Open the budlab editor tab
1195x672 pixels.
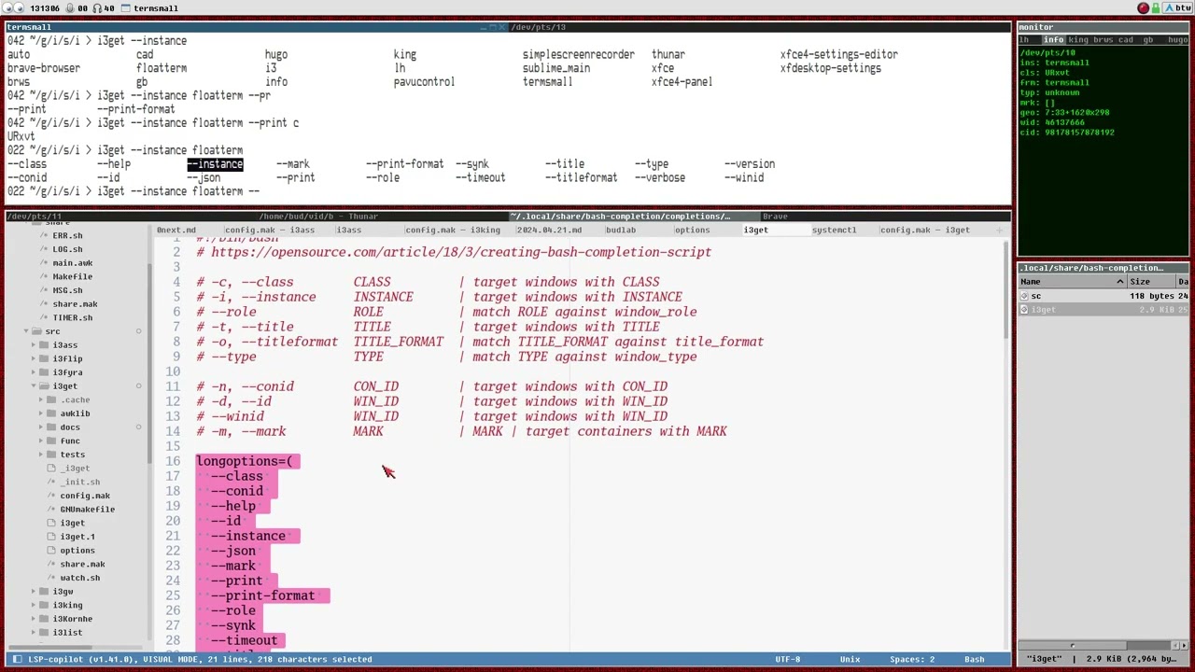point(621,230)
